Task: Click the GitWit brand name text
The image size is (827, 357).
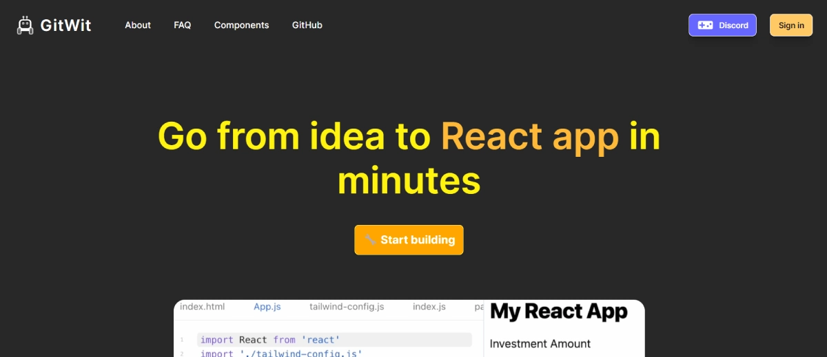Action: [65, 25]
